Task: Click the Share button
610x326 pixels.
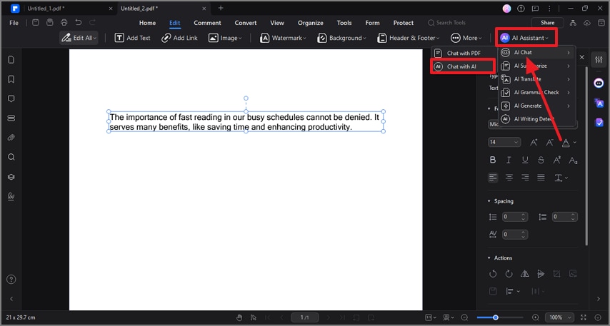Action: point(547,23)
